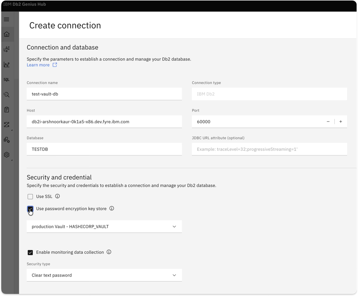Image resolution: width=358 pixels, height=296 pixels.
Task: Click into the Host input field
Action: 104,122
